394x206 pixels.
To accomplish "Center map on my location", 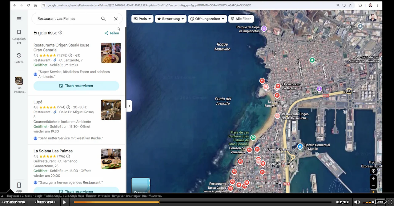I will [x=373, y=171].
